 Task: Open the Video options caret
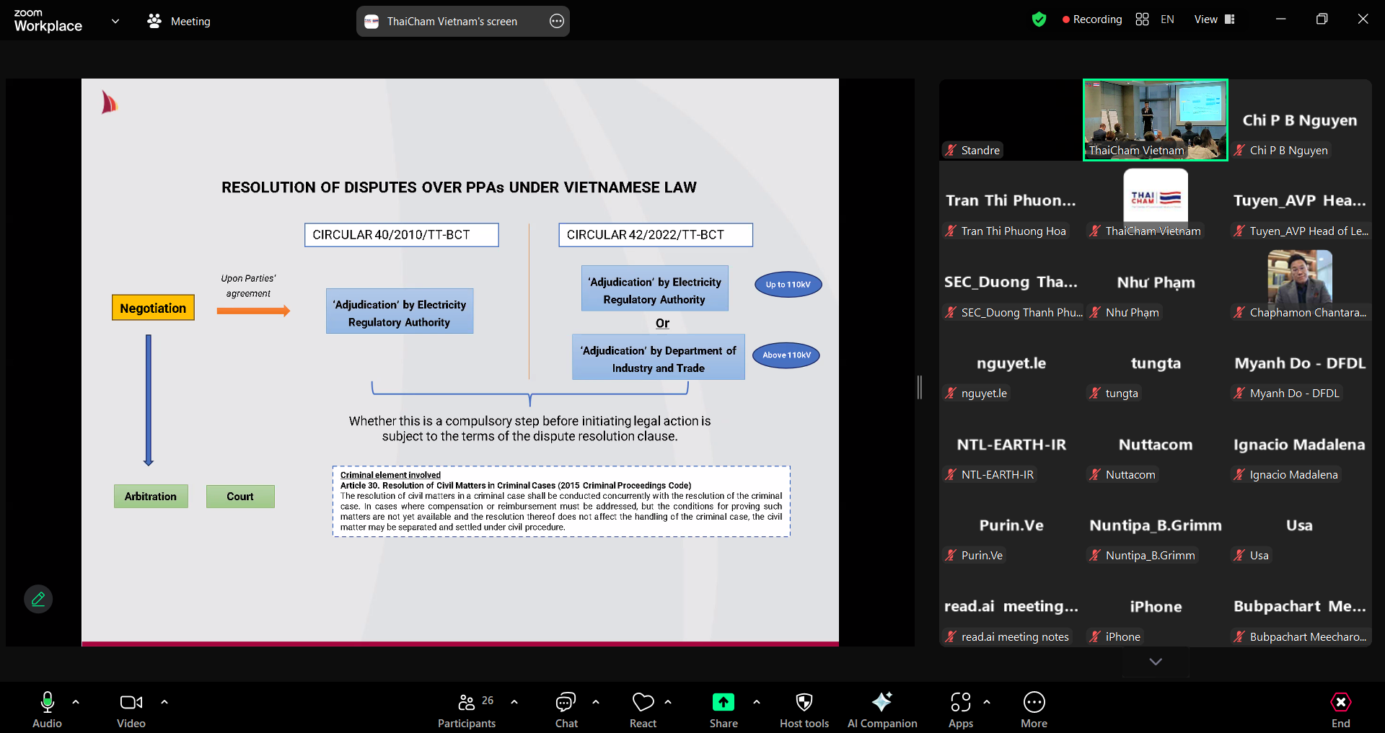tap(164, 701)
